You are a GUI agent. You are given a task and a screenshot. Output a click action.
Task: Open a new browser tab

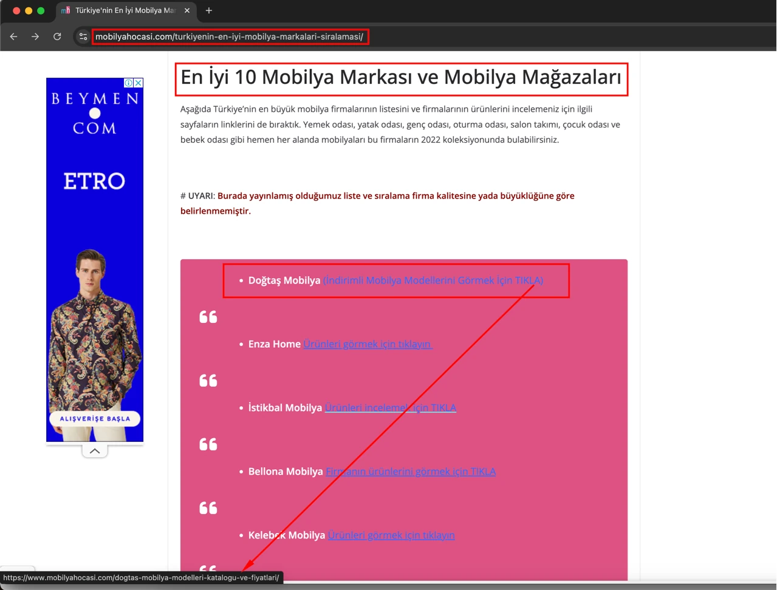coord(208,10)
